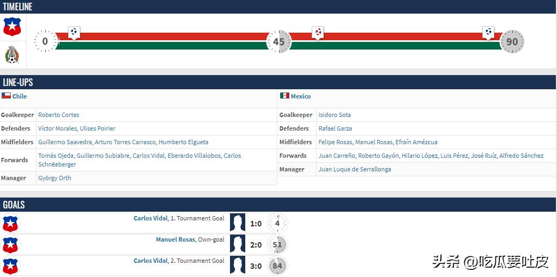
Task: Open Roberto Gayón player page
Action: (x=379, y=155)
